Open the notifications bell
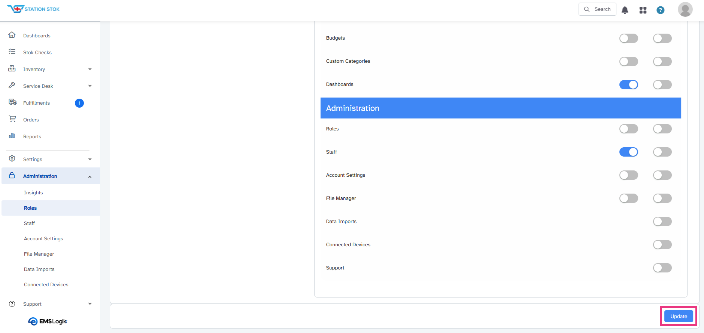Image resolution: width=704 pixels, height=333 pixels. tap(625, 10)
